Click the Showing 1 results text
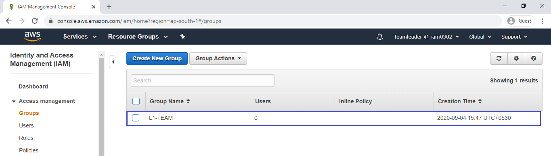 514,80
